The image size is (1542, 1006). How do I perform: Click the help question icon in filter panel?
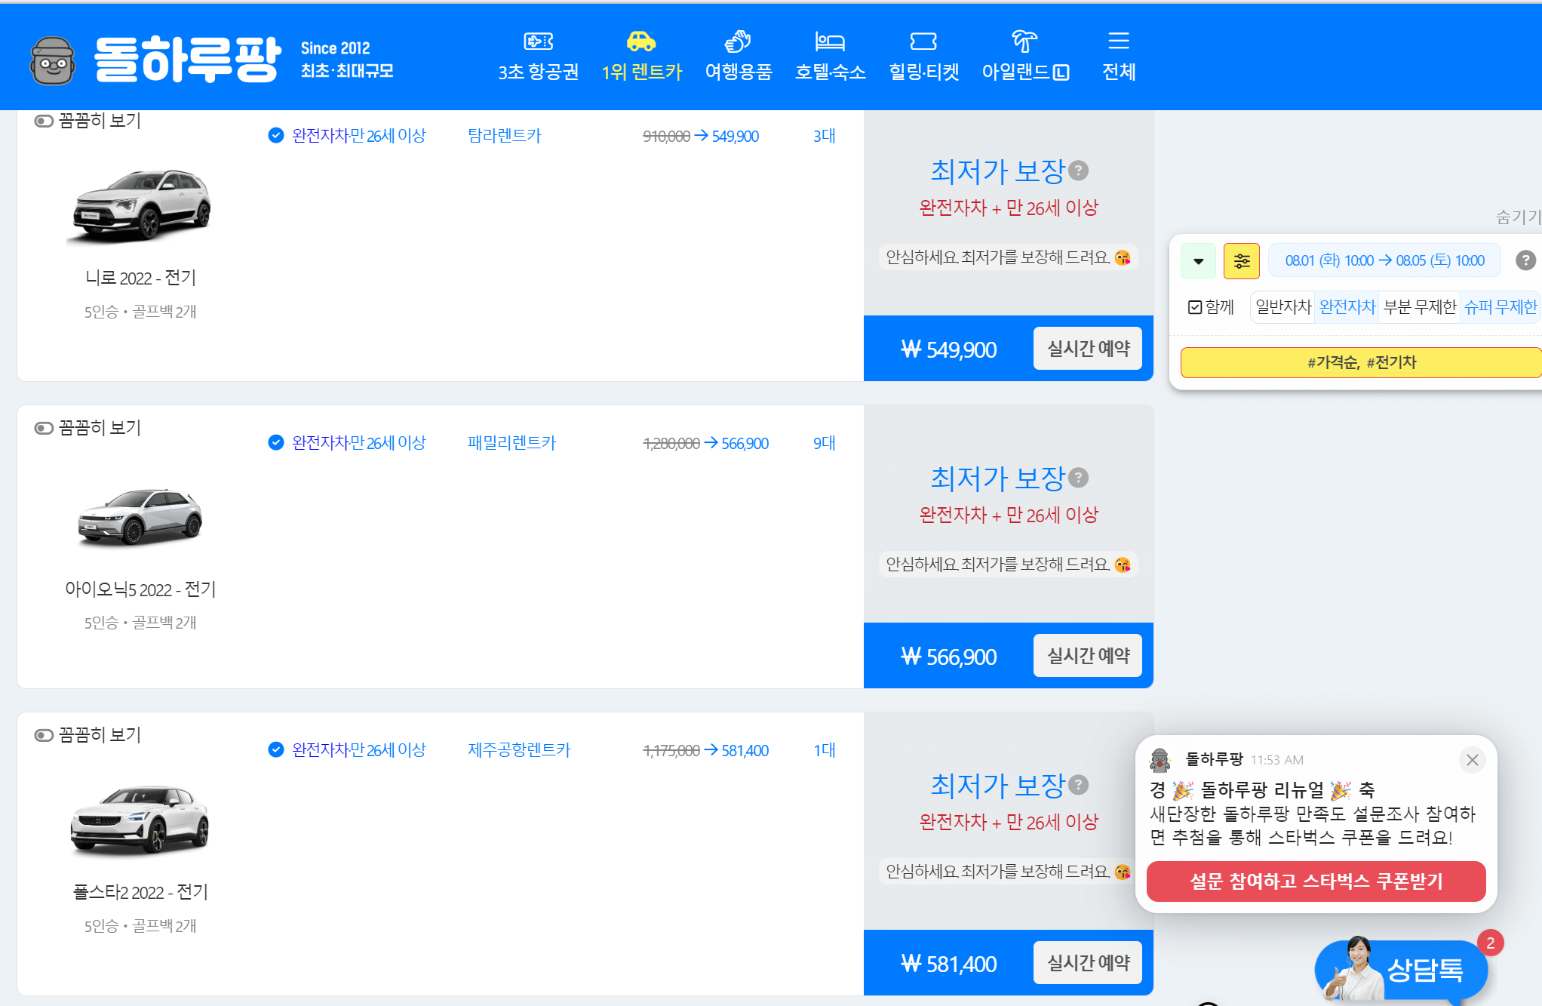(x=1525, y=260)
